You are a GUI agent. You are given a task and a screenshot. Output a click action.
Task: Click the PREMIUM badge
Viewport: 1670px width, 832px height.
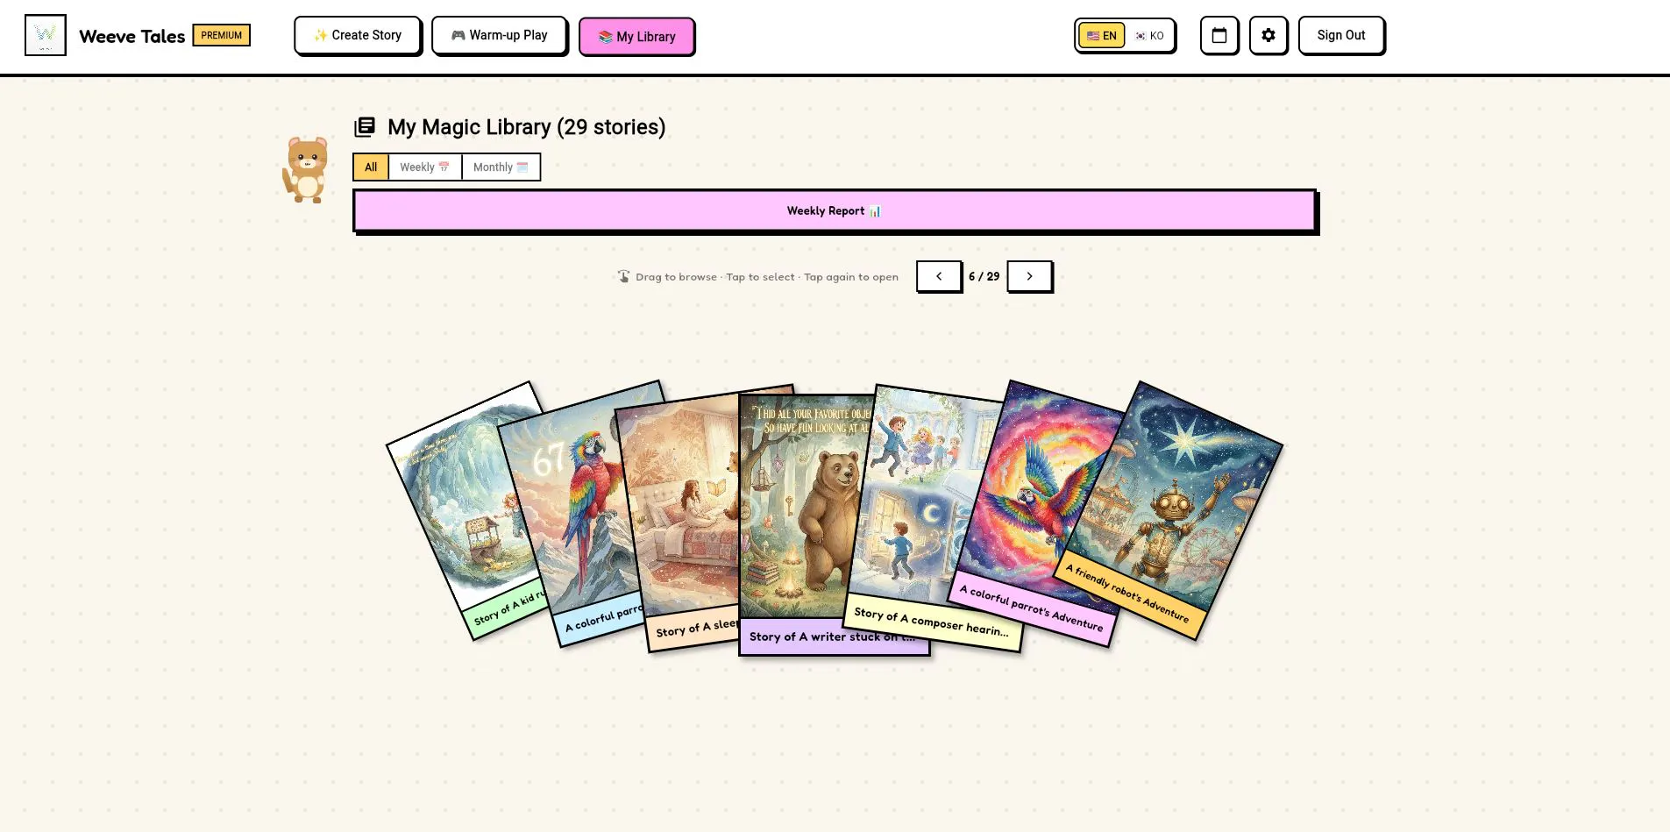[221, 35]
